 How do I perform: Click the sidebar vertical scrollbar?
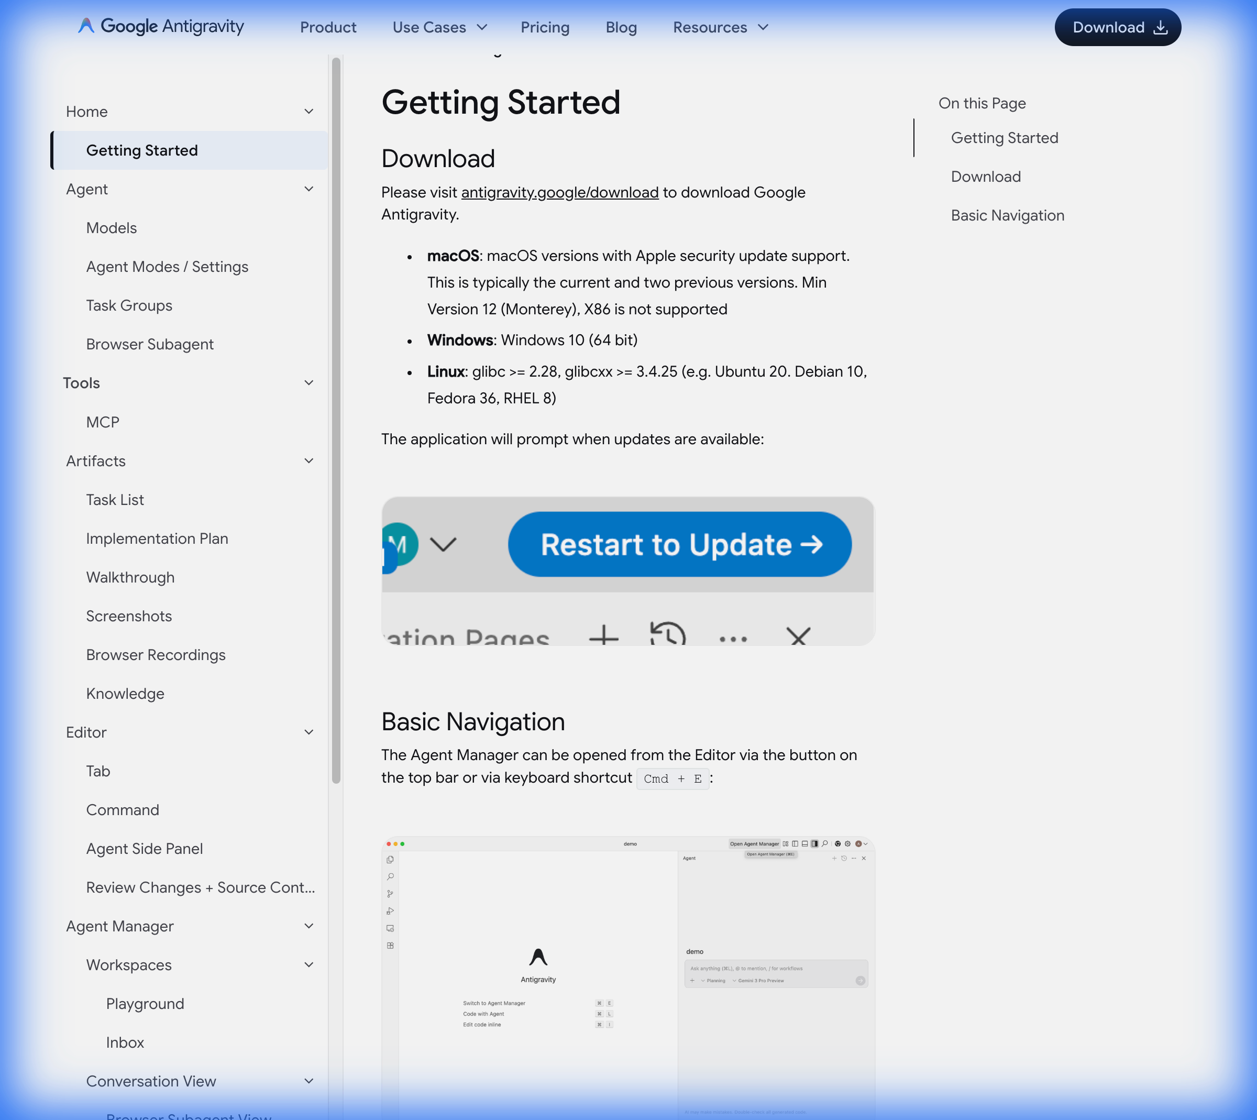pos(336,419)
